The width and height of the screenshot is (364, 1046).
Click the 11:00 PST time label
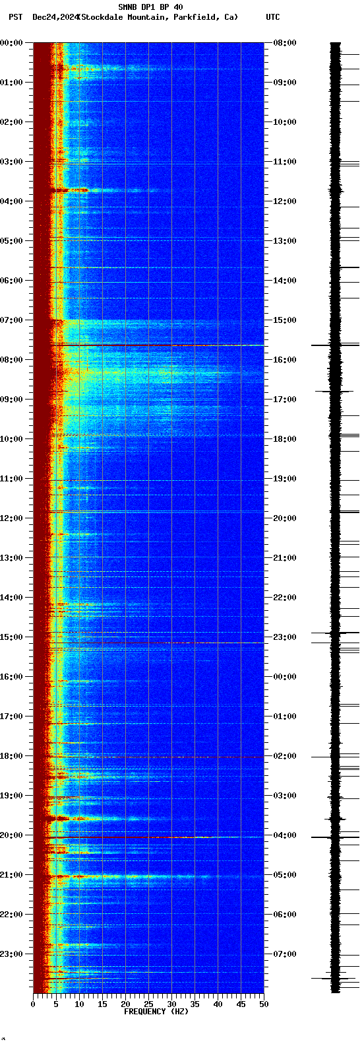[12, 479]
